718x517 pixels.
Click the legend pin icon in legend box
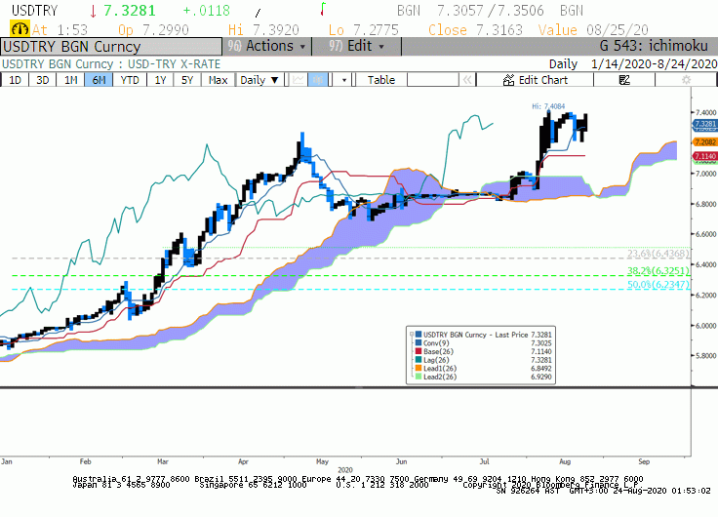point(412,335)
